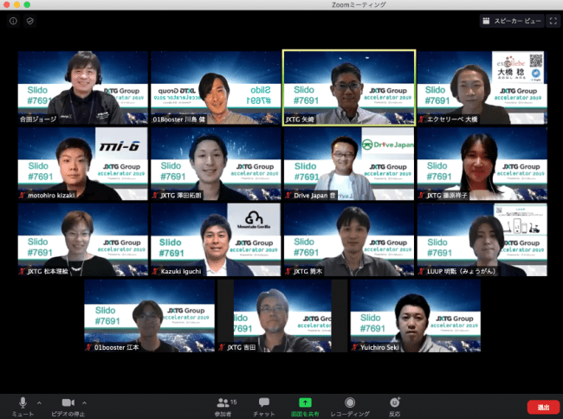Select the highlighted JXTG 矢崎 video tile

tap(349, 87)
